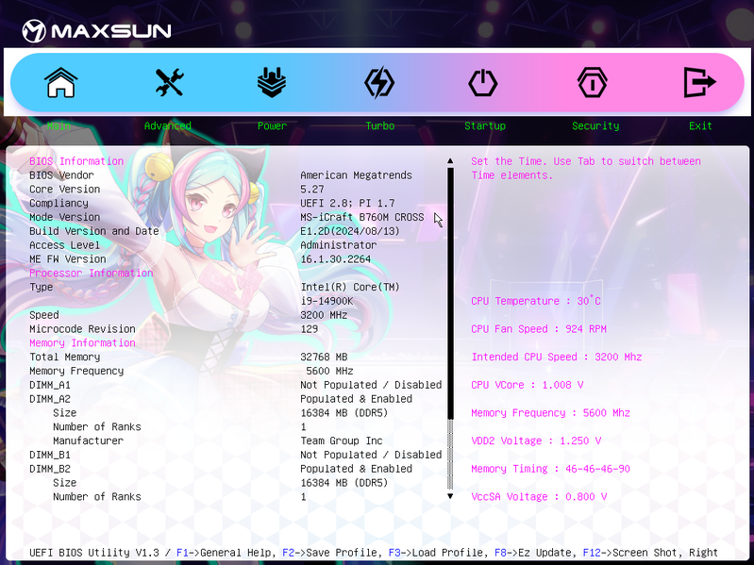Click the VDD2 Voltage 1.250 V reading
The height and width of the screenshot is (565, 754).
536,440
